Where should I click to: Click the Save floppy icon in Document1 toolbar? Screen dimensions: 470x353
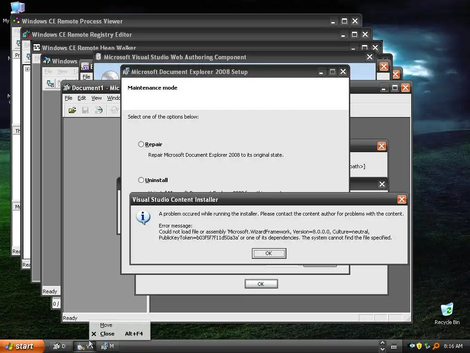point(85,110)
